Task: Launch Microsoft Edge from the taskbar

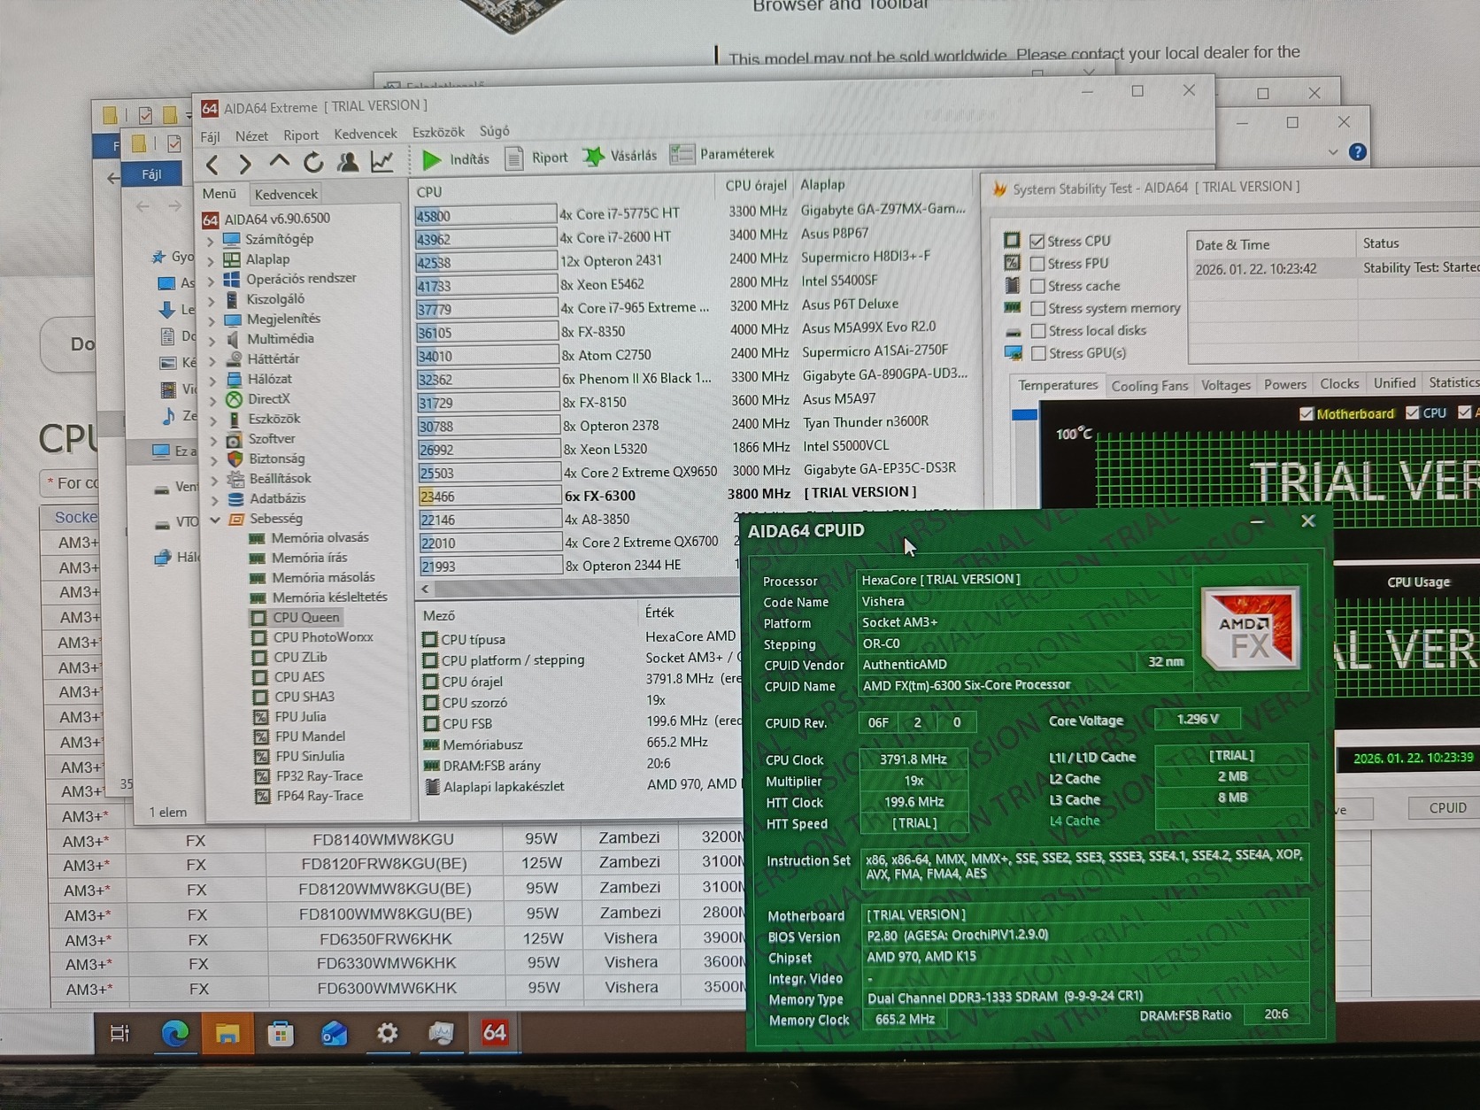Action: point(174,1033)
